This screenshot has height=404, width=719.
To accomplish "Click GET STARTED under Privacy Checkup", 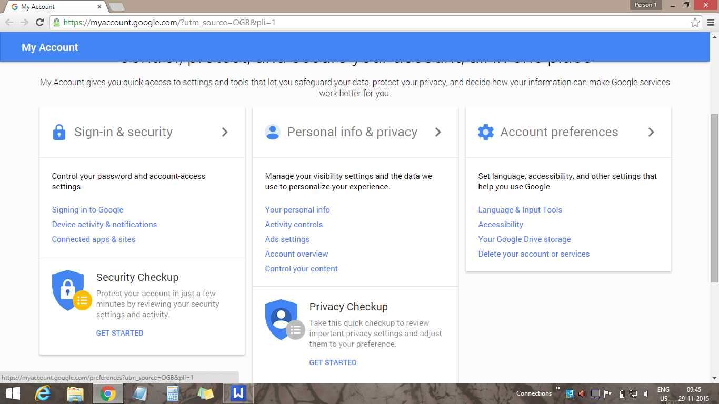I will point(333,362).
